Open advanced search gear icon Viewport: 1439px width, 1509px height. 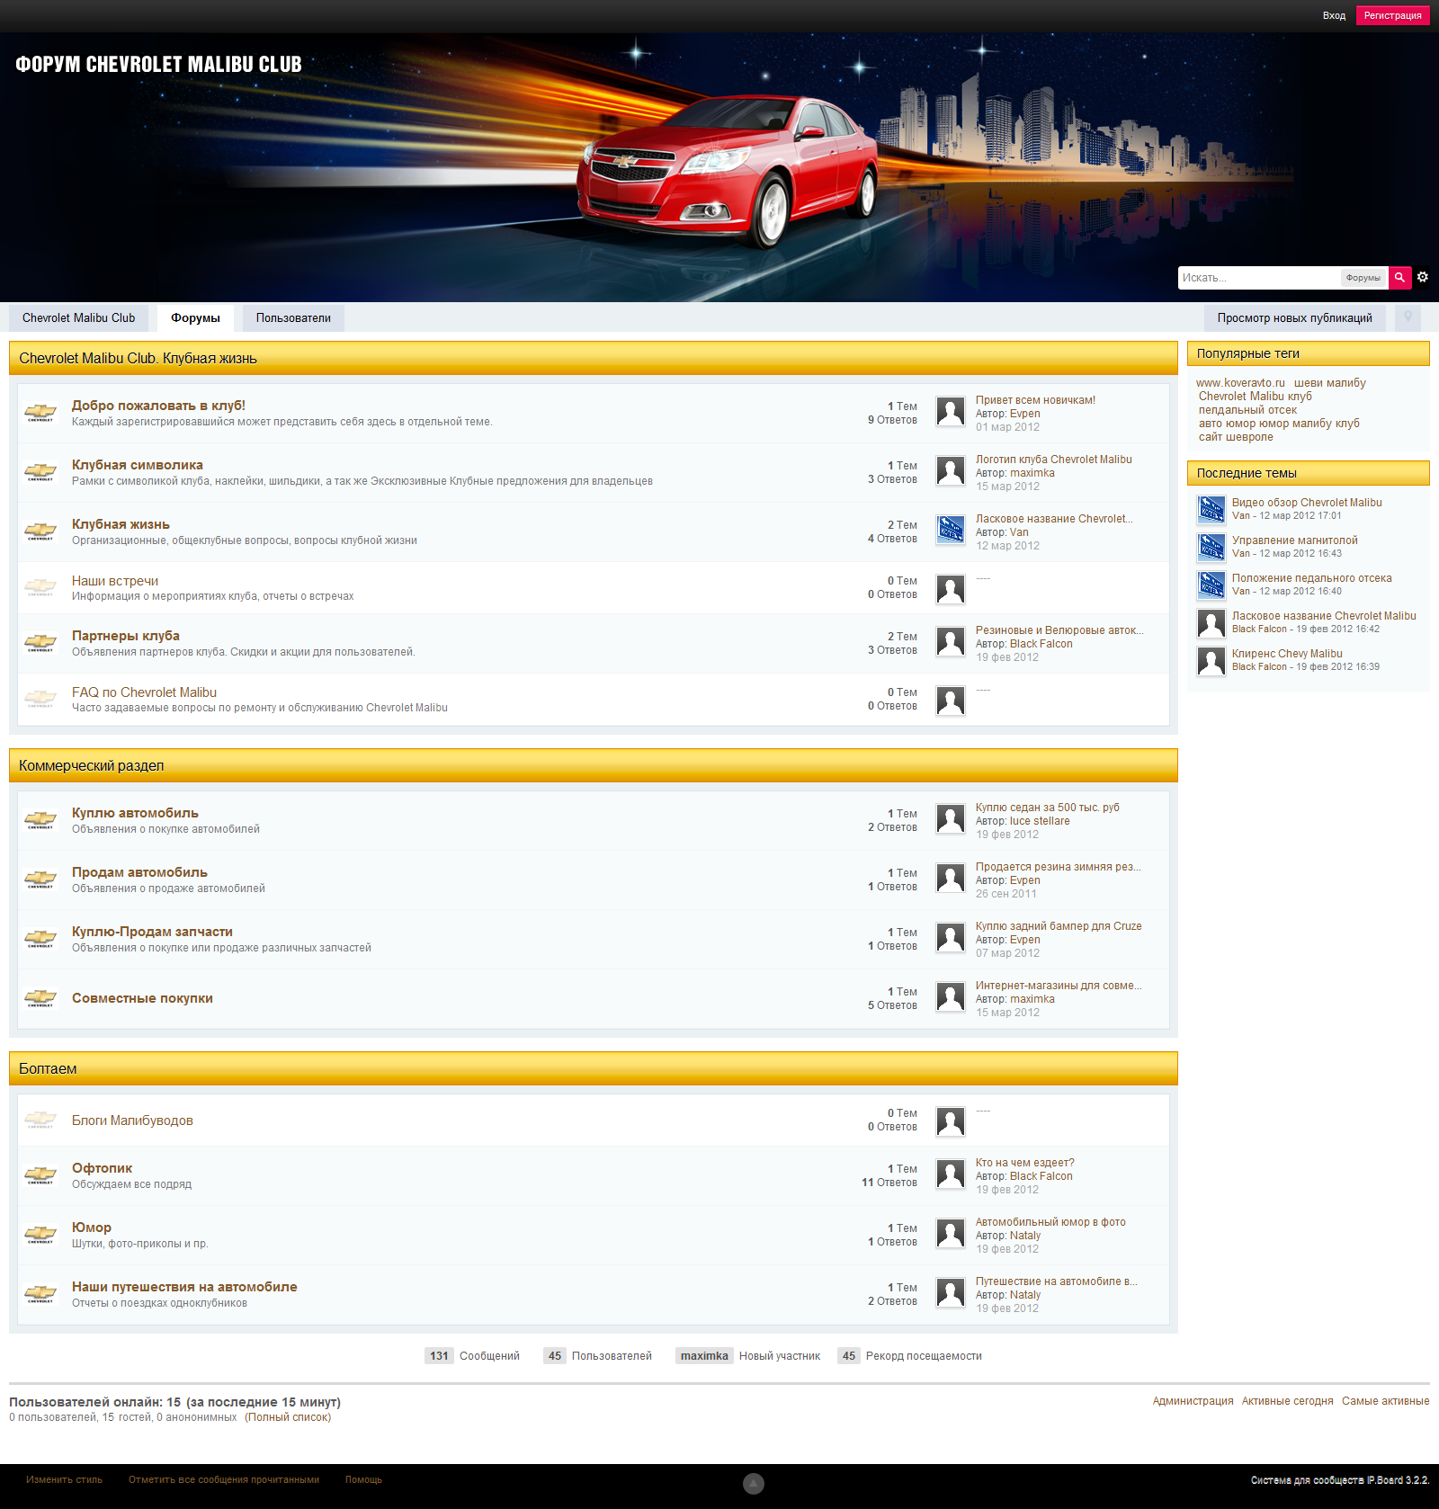pos(1423,277)
